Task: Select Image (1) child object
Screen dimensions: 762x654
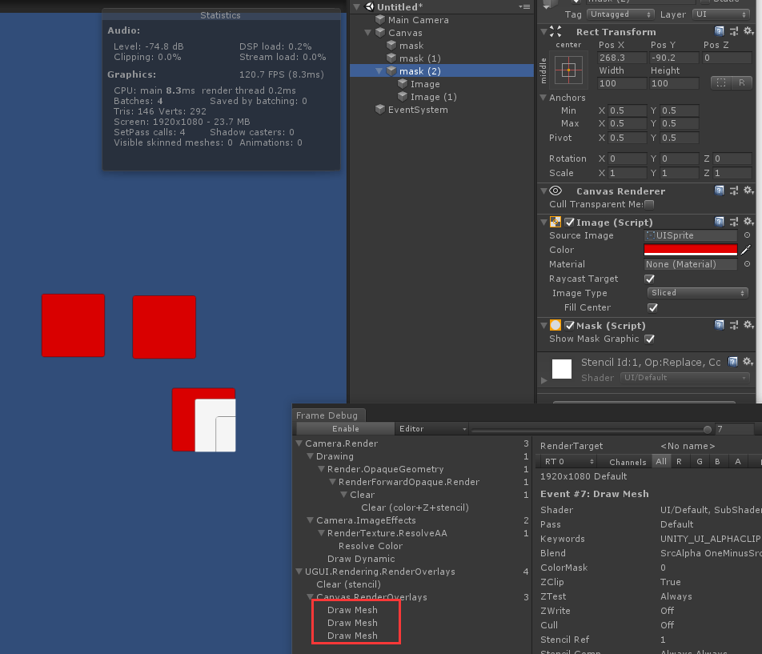Action: (433, 97)
